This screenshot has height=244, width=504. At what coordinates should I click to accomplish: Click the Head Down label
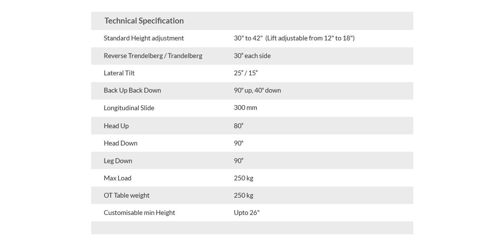[120, 143]
